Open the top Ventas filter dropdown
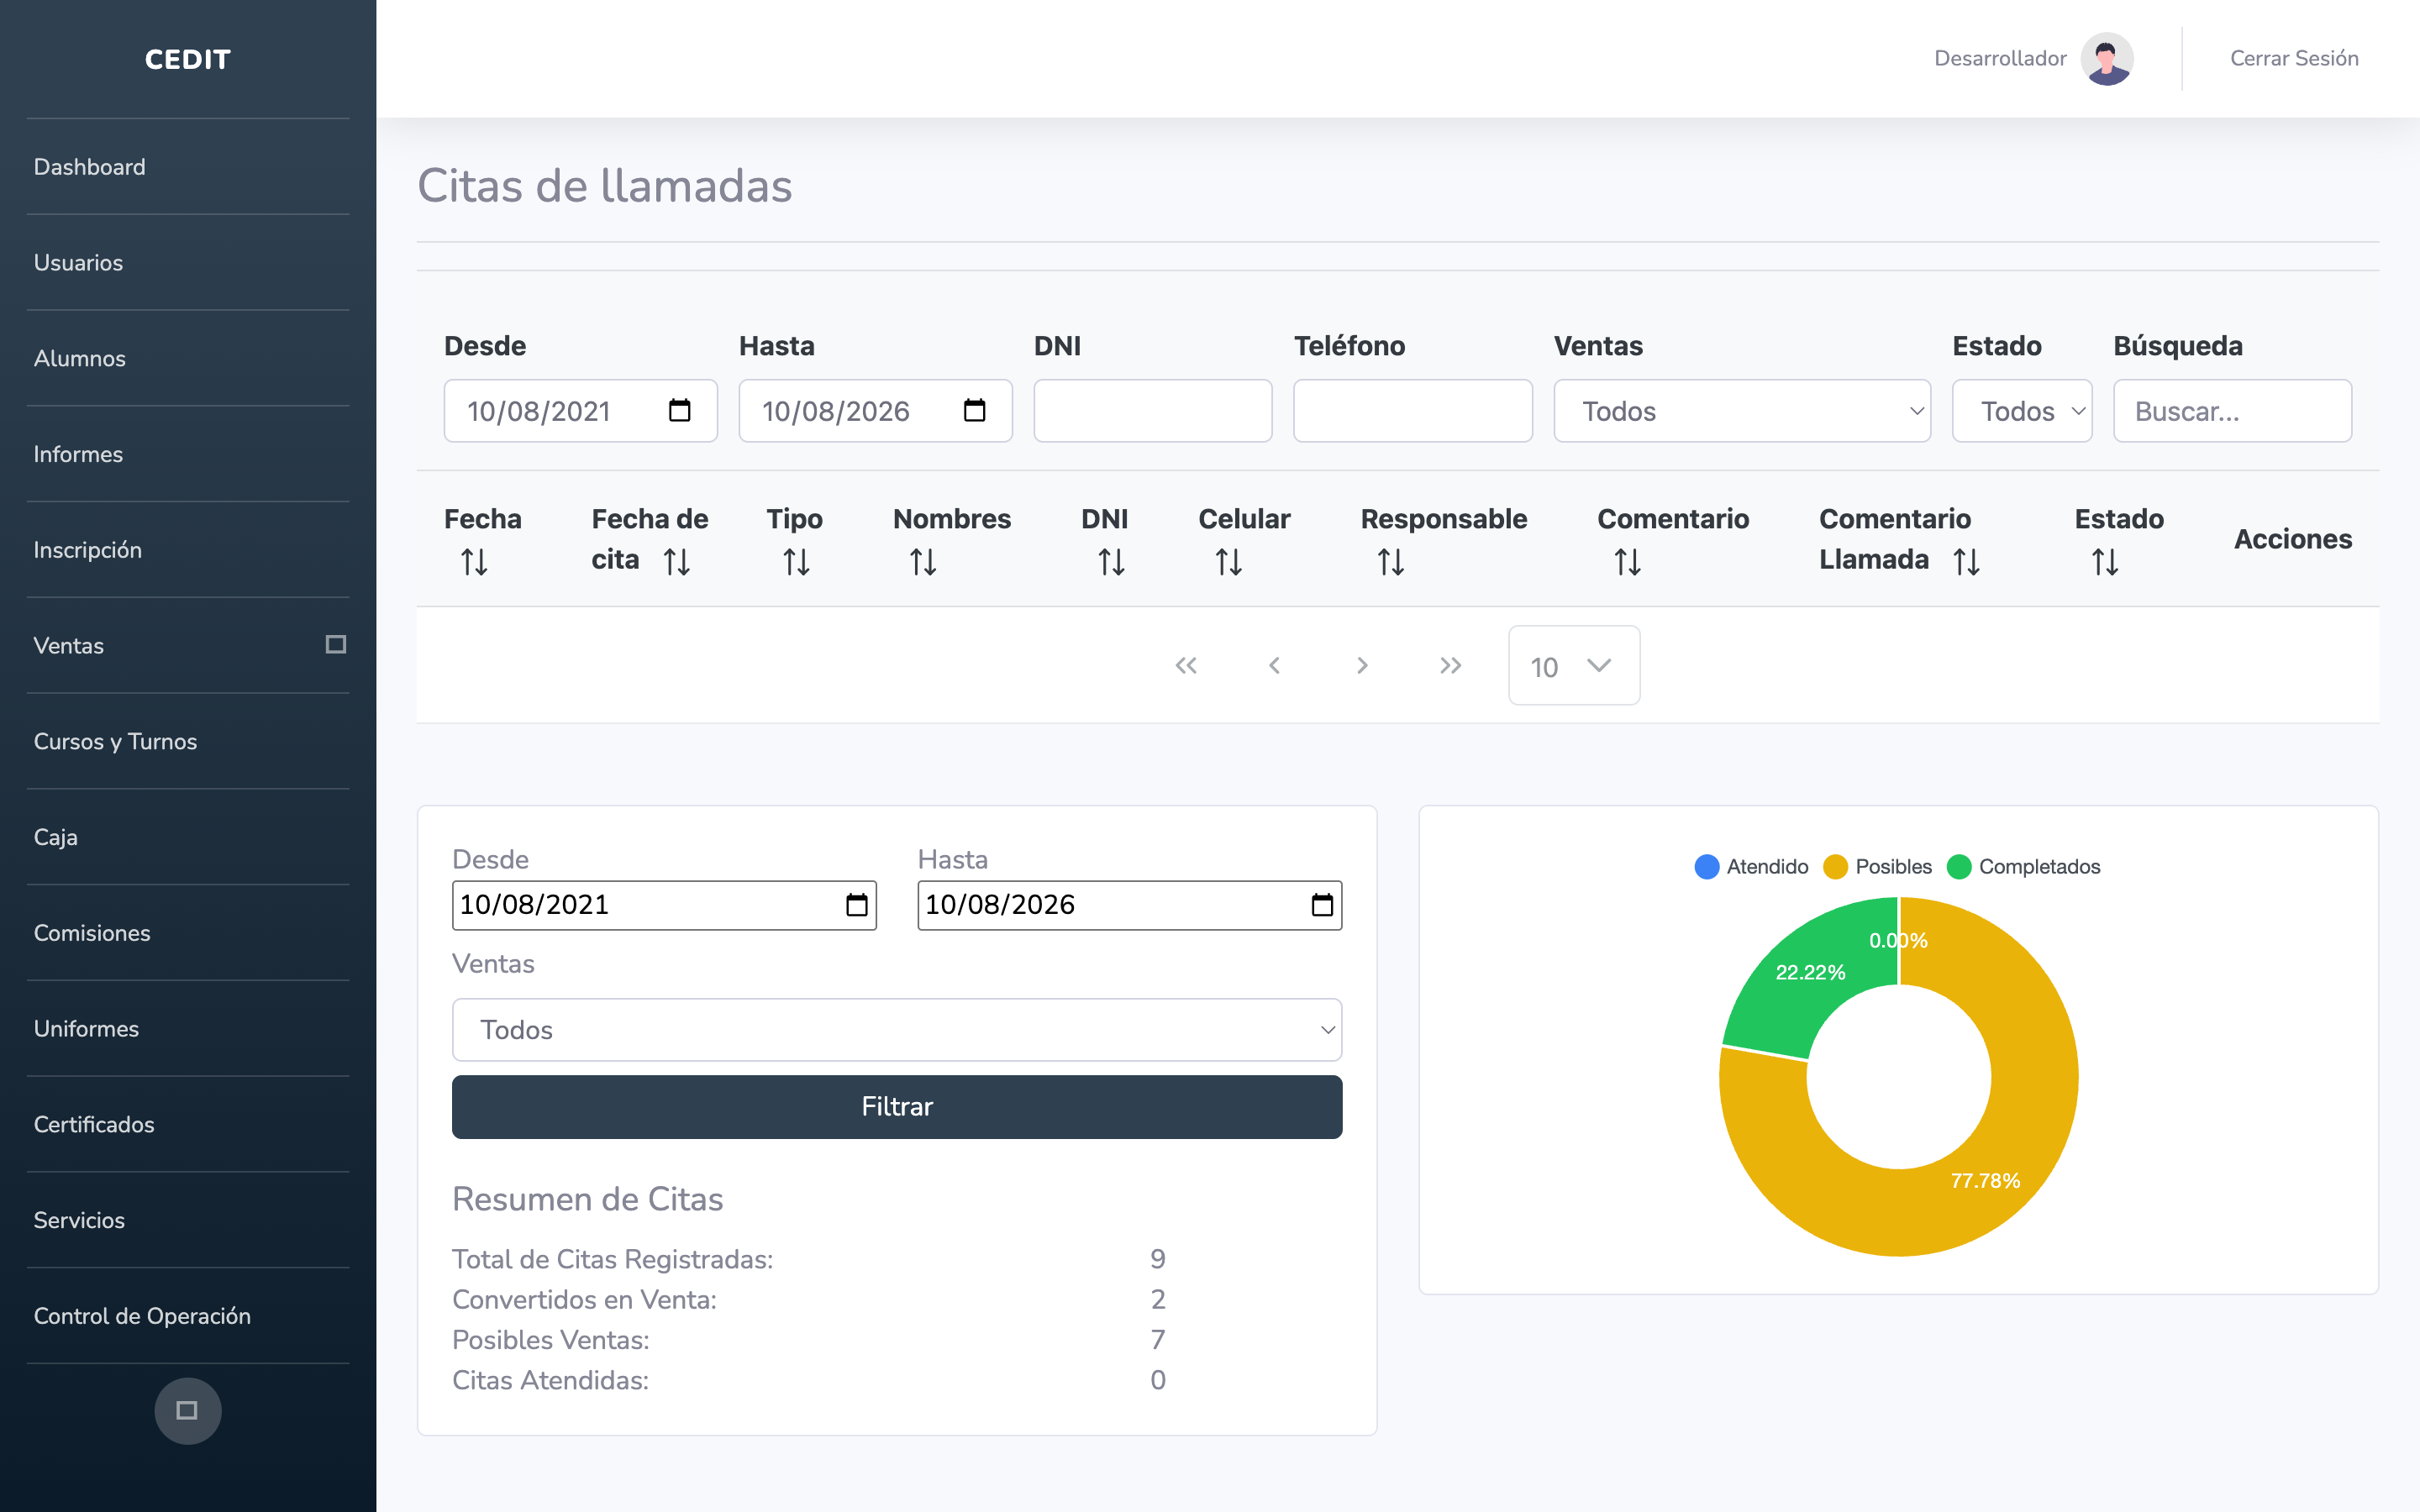This screenshot has height=1512, width=2420. pyautogui.click(x=1742, y=410)
